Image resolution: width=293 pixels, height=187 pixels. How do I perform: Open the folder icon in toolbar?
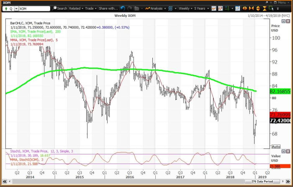(x=137, y=8)
